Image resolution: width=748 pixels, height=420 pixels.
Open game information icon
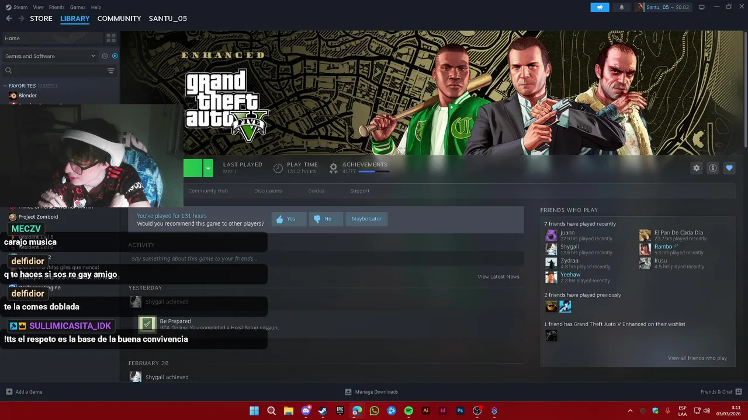tap(712, 168)
